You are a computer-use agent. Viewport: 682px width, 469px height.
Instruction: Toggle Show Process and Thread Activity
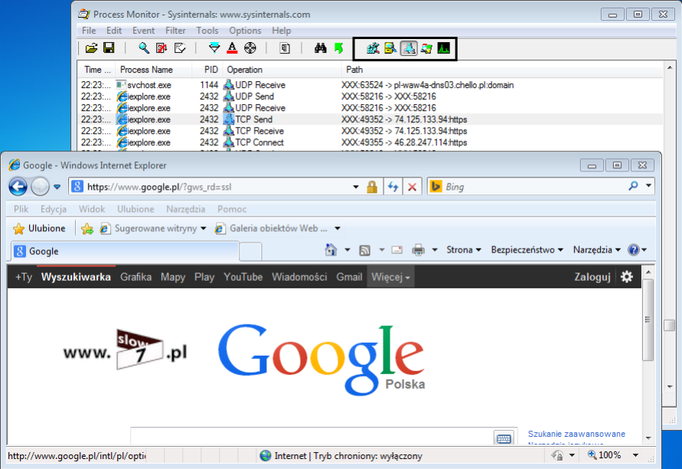(x=426, y=48)
